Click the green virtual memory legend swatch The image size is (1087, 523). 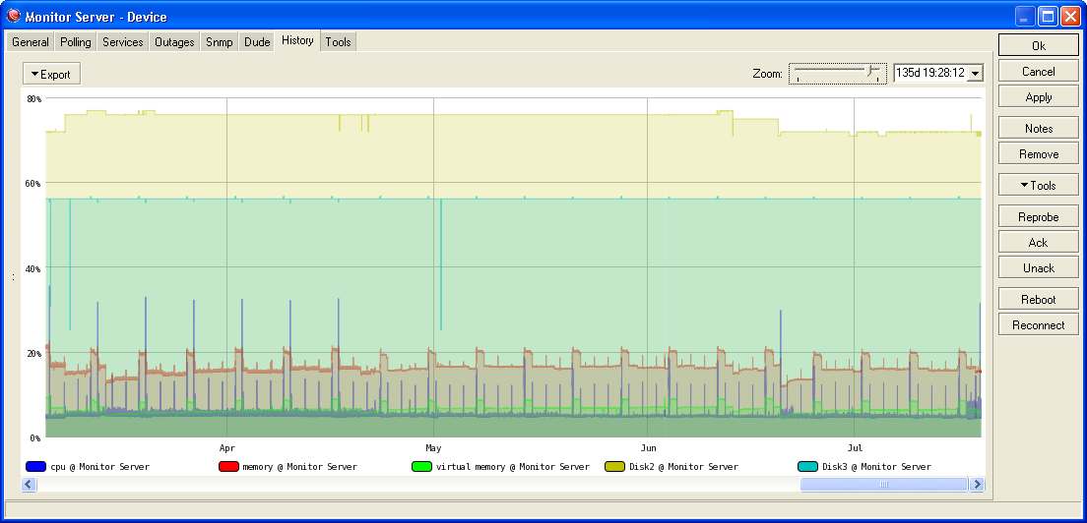[x=421, y=467]
